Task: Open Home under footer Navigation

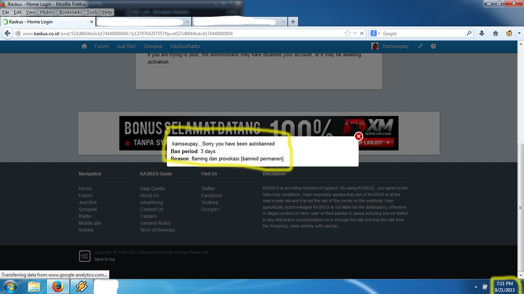Action: [85, 189]
